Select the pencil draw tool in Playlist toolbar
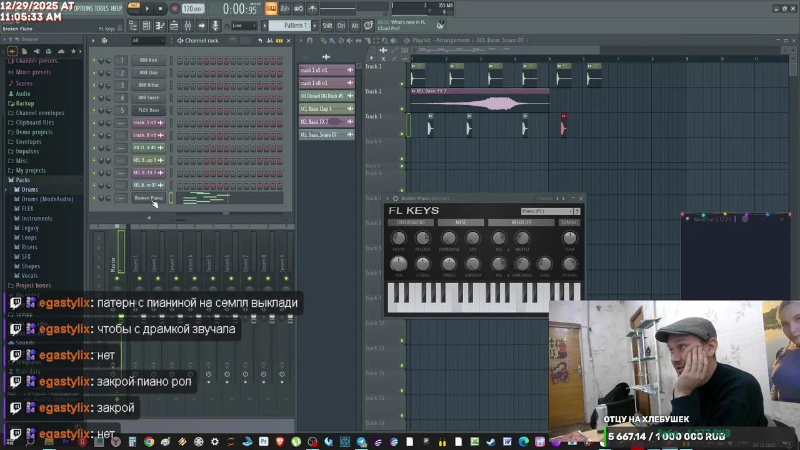 [324, 41]
